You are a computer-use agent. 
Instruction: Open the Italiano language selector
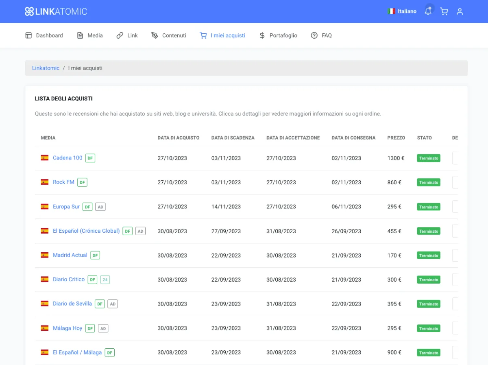click(x=402, y=11)
